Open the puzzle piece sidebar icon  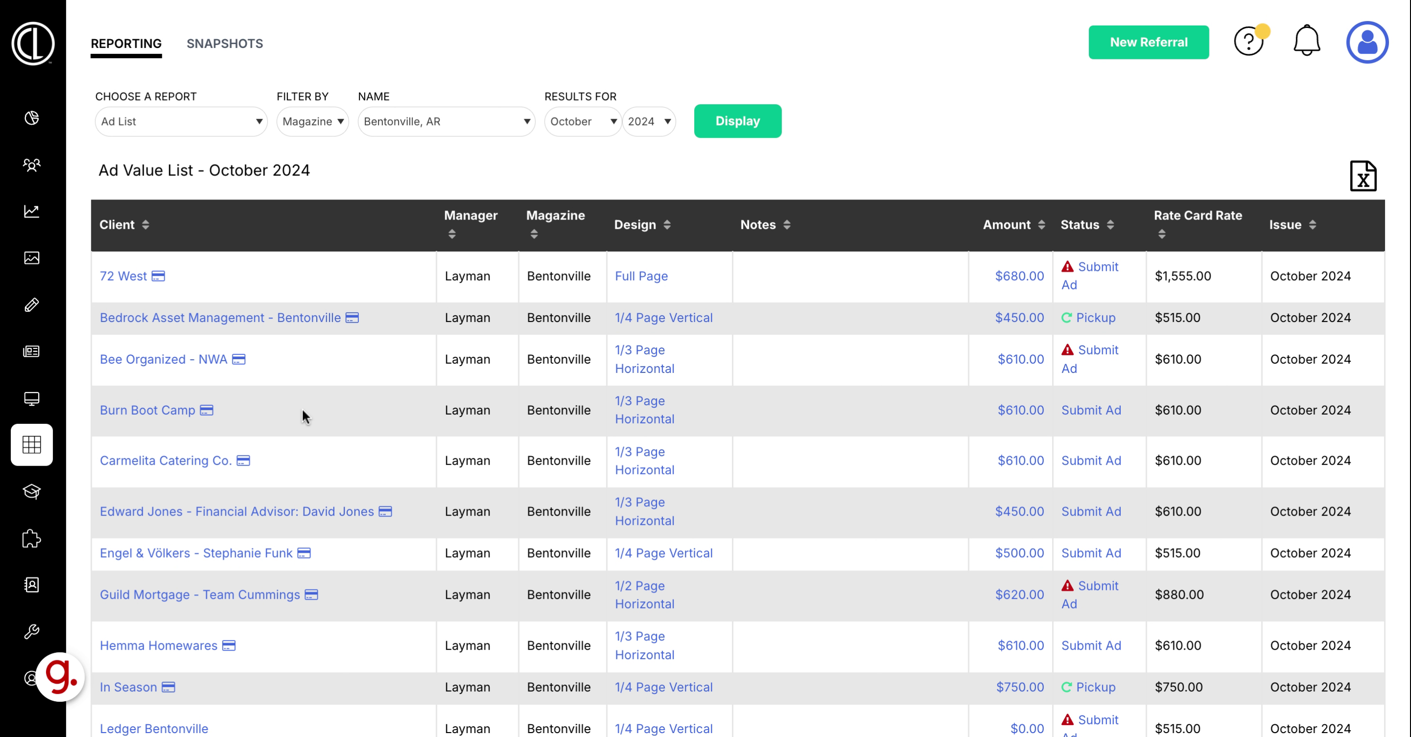(x=32, y=538)
